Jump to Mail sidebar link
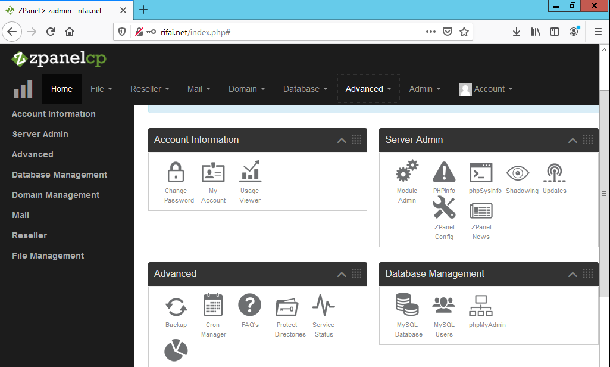Image resolution: width=610 pixels, height=367 pixels. click(x=21, y=215)
